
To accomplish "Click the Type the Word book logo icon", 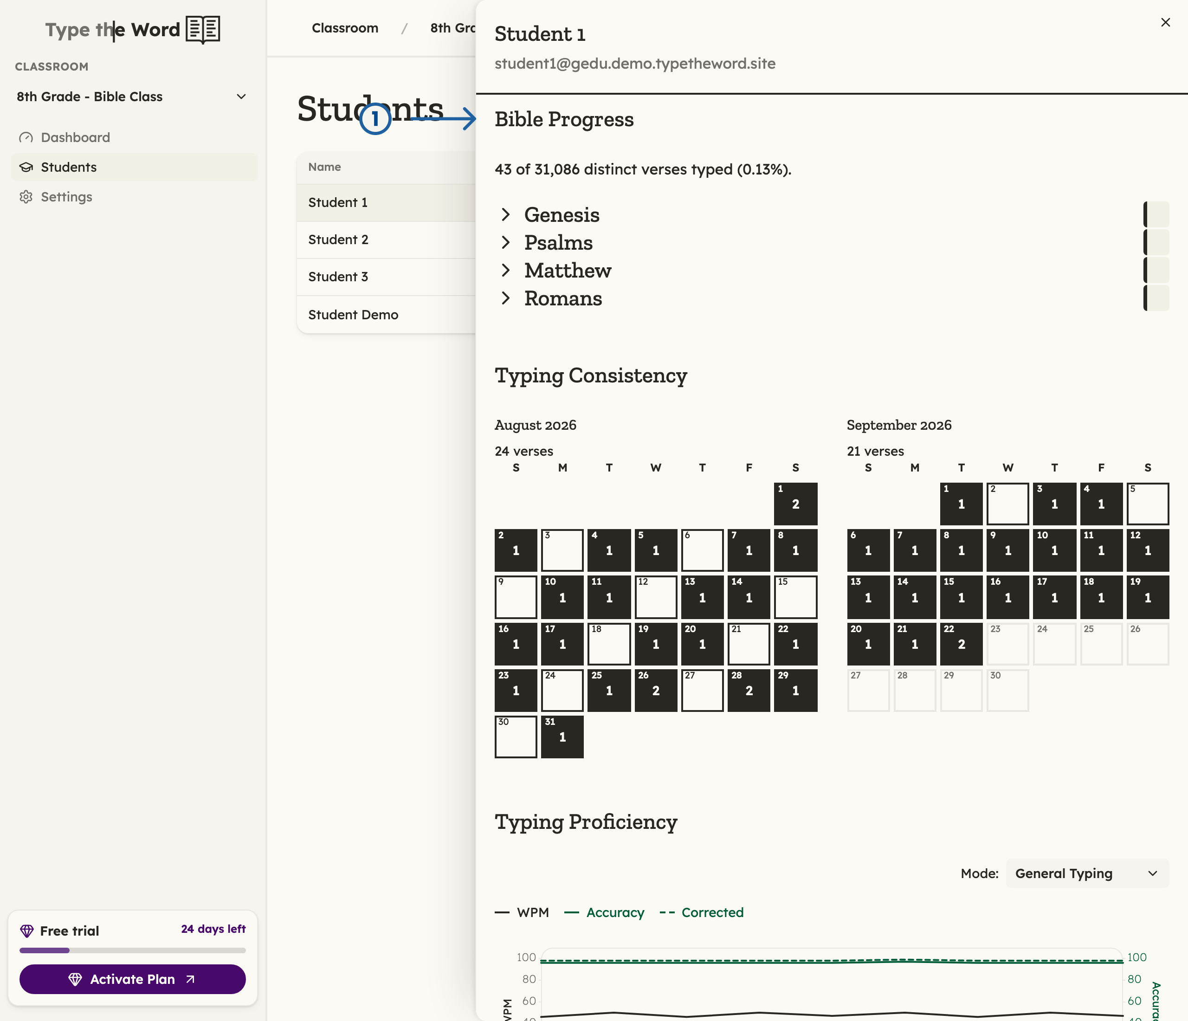I will pyautogui.click(x=203, y=29).
